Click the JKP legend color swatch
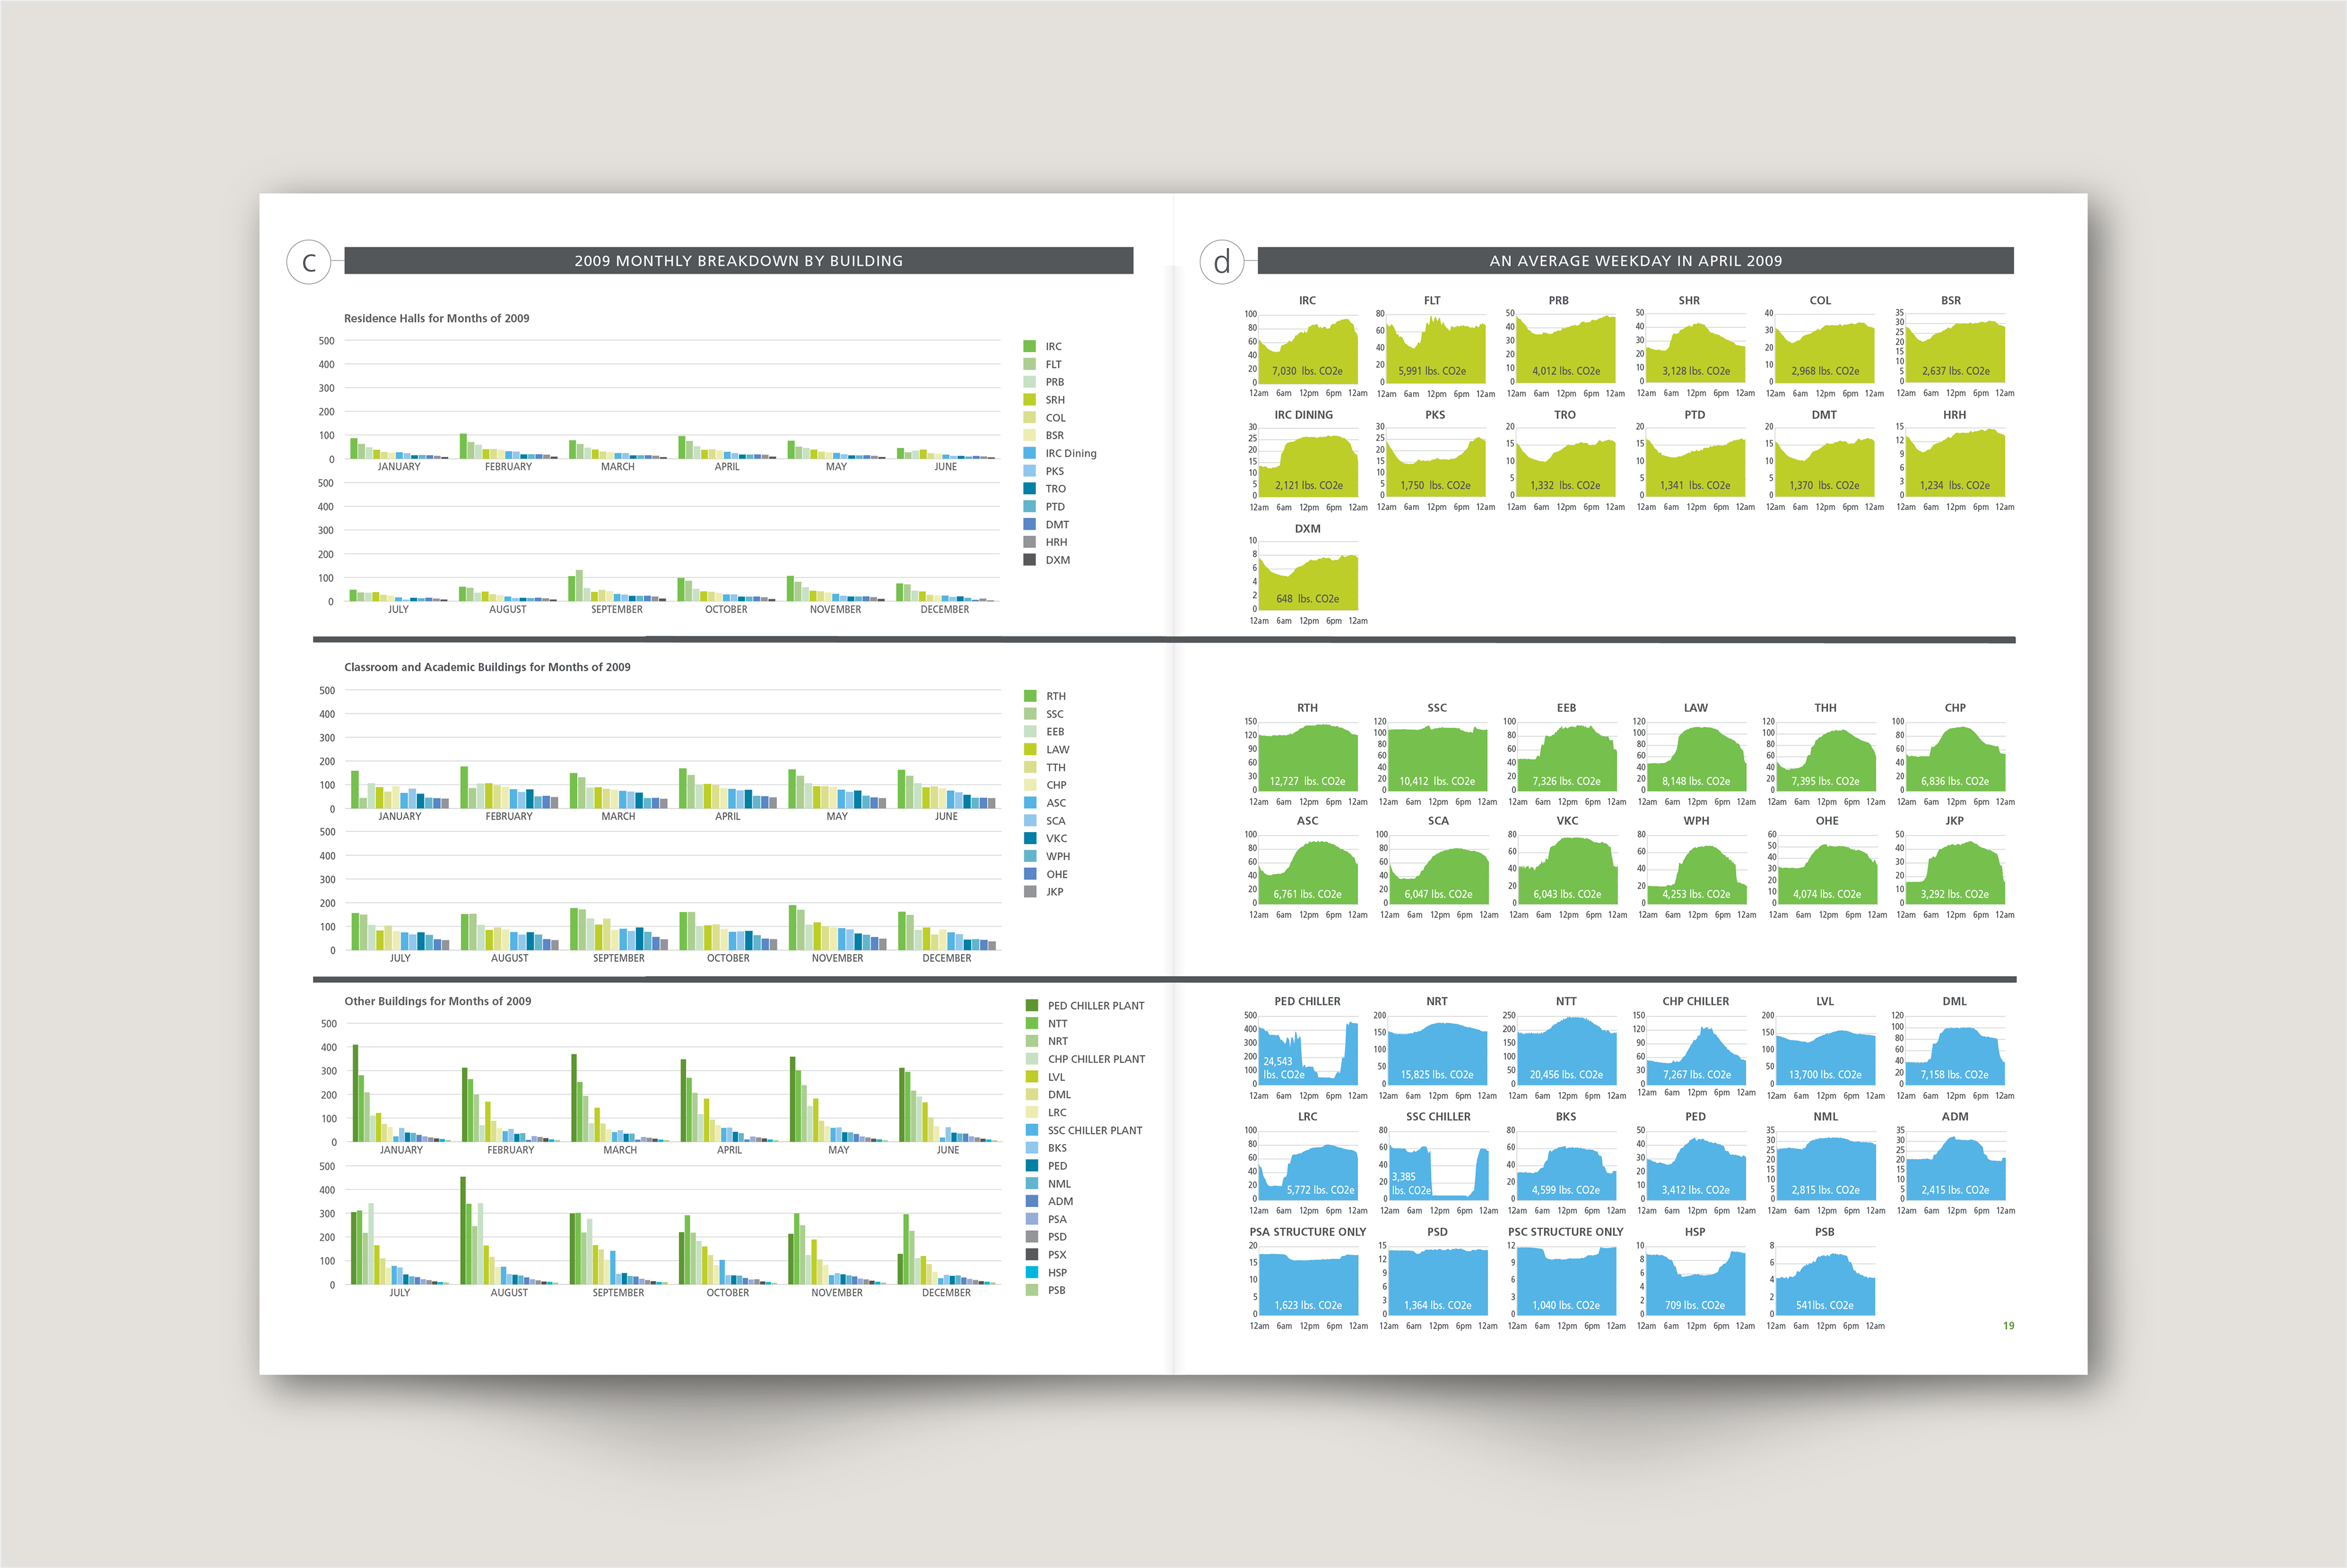2347x1568 pixels. pos(1029,892)
